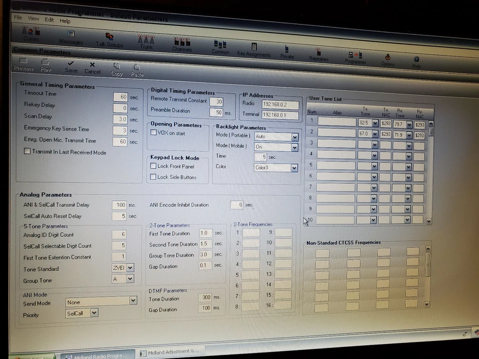The image size is (479, 359).
Task: Open the Zones toolbar icon
Action: 30,33
